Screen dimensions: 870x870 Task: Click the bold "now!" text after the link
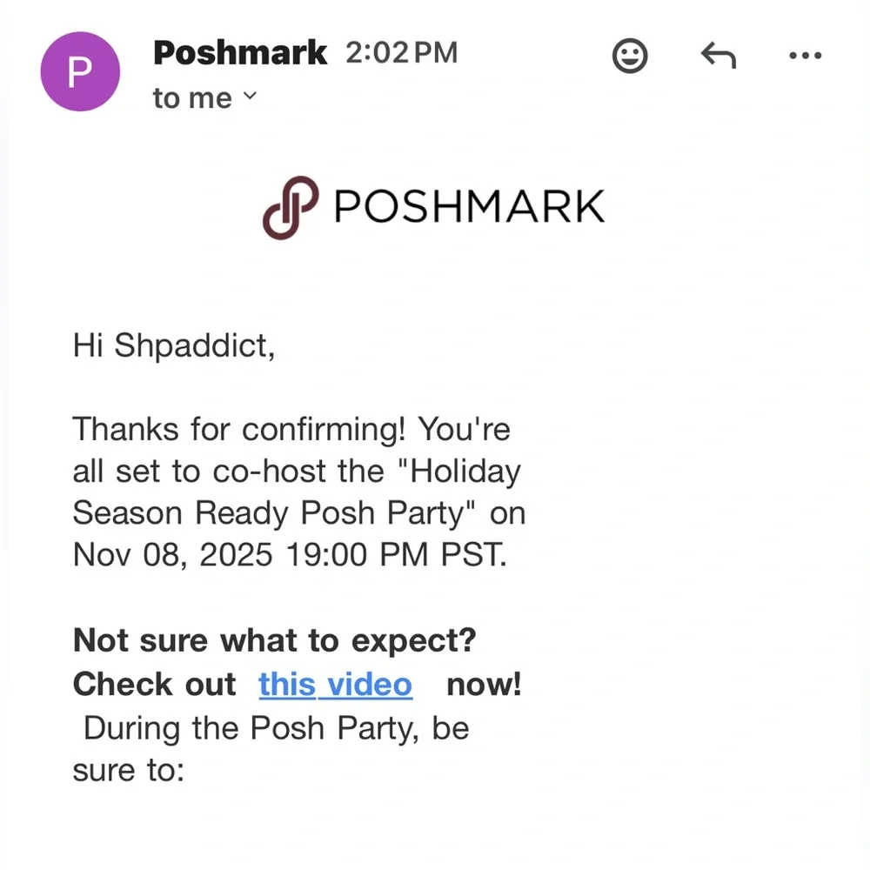tap(484, 684)
